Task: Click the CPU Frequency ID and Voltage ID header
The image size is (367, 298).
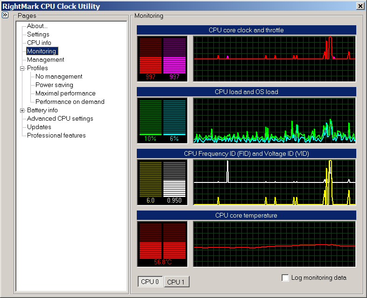Action: coord(247,153)
